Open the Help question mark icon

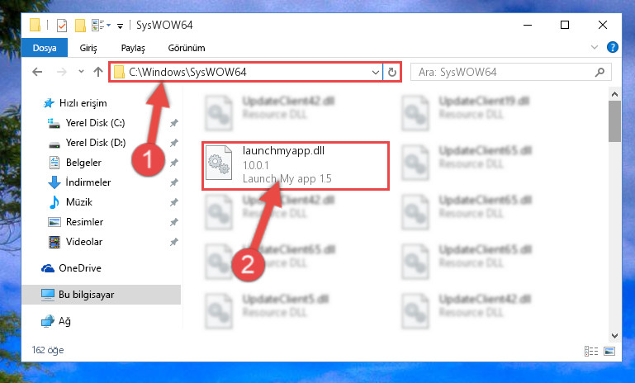click(613, 47)
